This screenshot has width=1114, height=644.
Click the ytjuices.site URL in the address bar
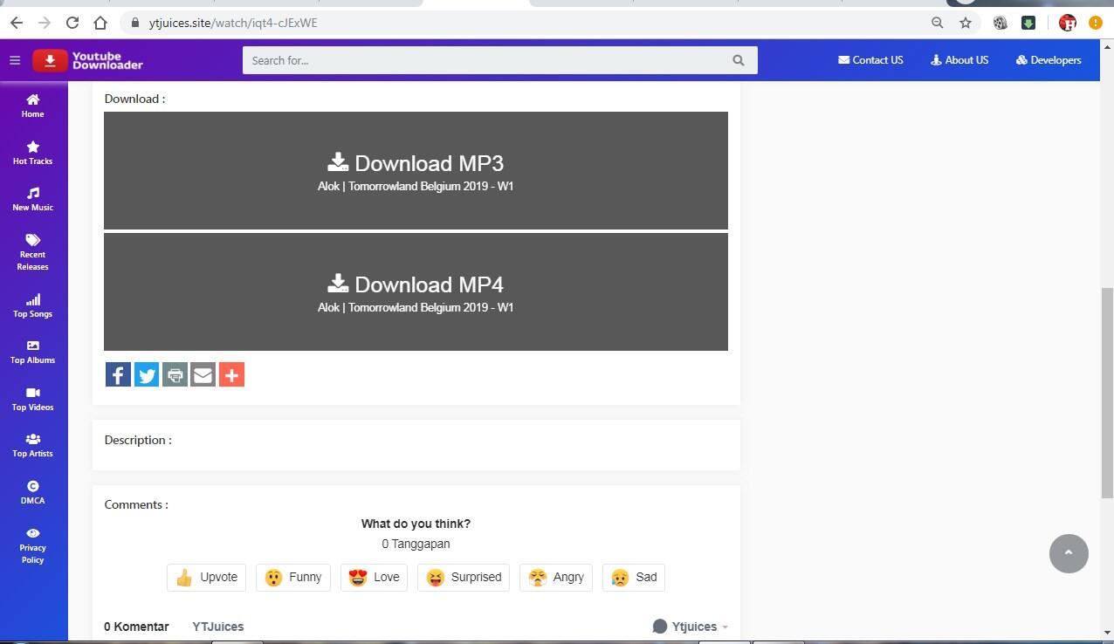pos(233,23)
